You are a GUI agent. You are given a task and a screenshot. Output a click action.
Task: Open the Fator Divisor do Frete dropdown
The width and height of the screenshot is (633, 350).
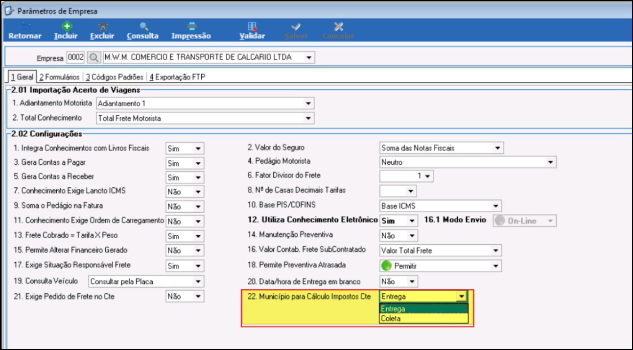pos(427,175)
